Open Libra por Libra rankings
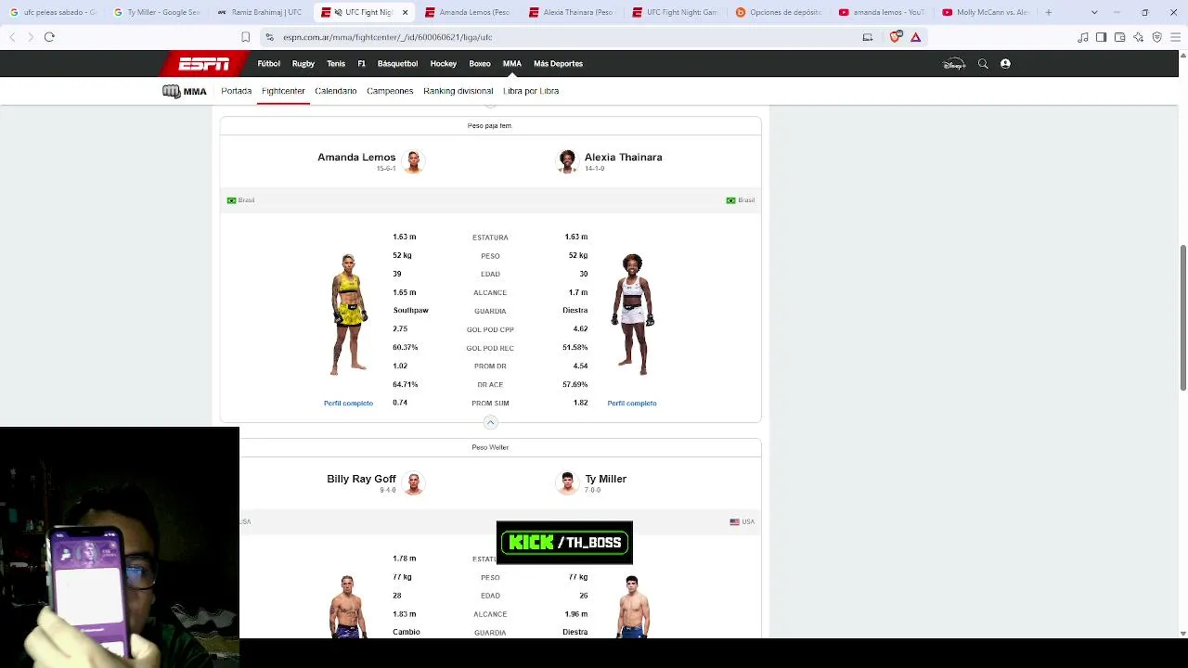This screenshot has width=1188, height=668. tap(531, 91)
